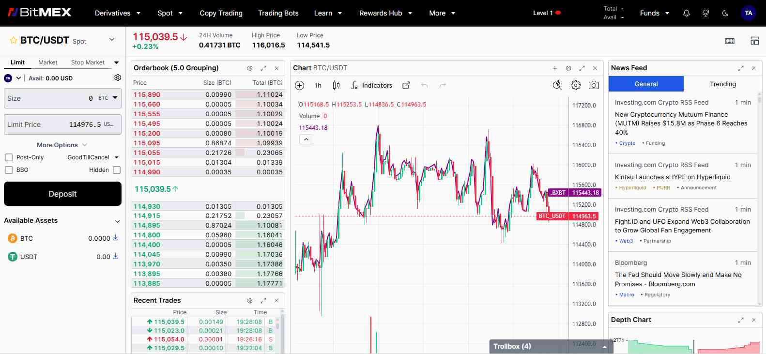
Task: Open order form settings gear
Action: point(117,77)
